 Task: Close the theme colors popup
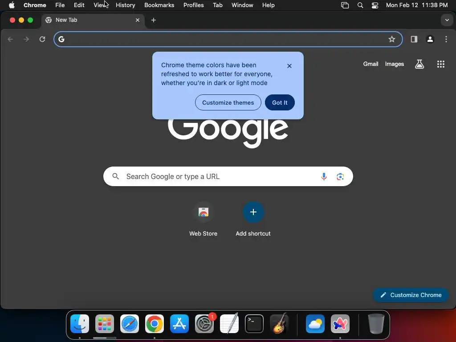pos(289,66)
